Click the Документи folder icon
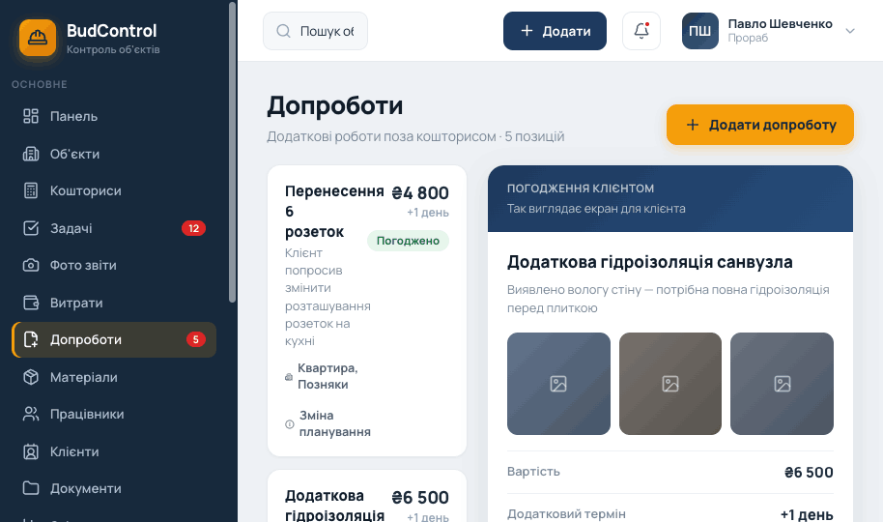The image size is (883, 522). coord(31,488)
